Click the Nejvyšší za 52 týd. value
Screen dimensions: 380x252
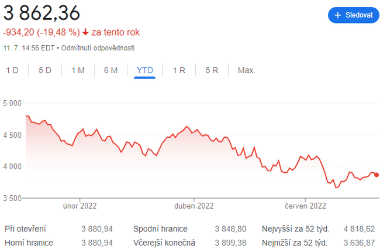coord(360,228)
